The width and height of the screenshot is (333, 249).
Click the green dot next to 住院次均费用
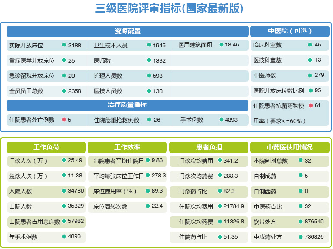220,206
